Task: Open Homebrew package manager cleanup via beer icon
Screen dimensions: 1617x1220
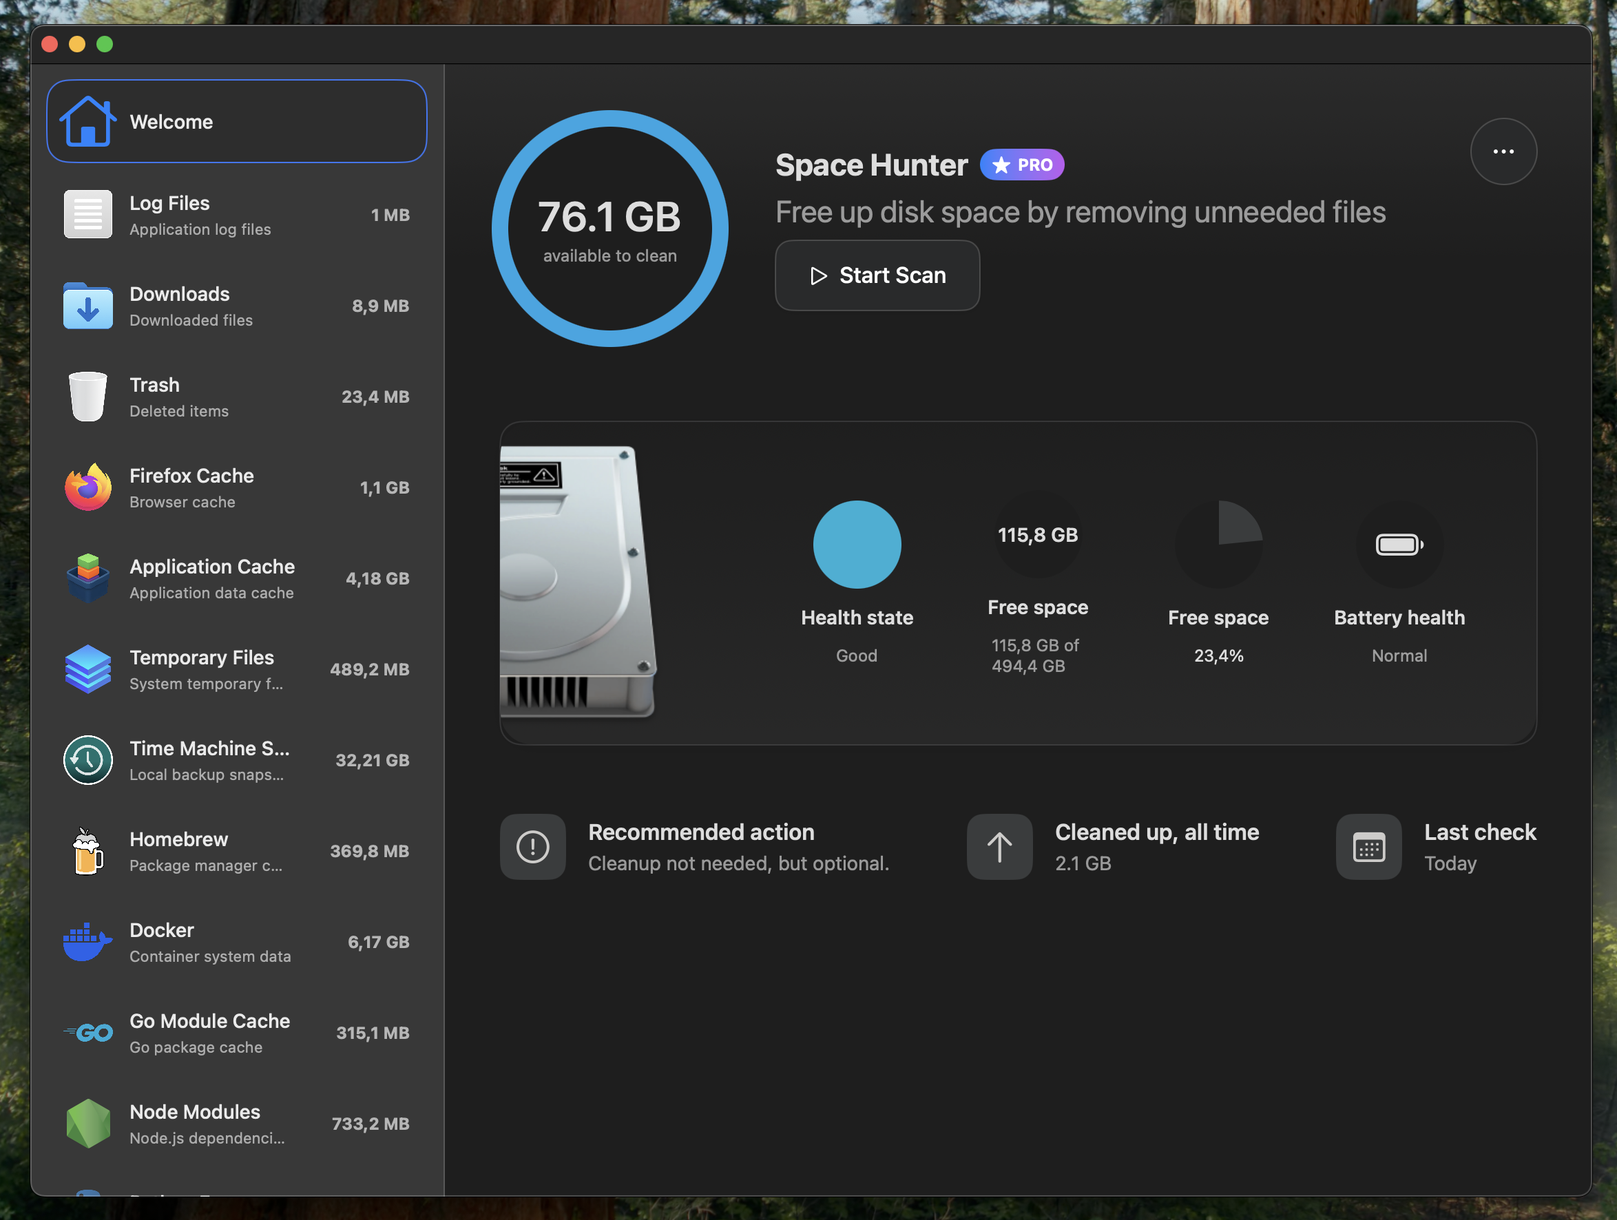Action: point(87,850)
